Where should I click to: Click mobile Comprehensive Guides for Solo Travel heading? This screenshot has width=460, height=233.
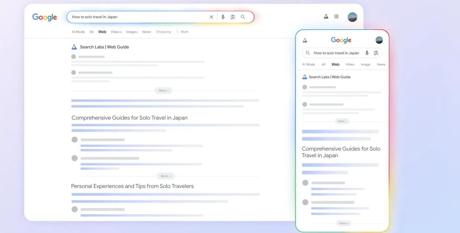341,152
